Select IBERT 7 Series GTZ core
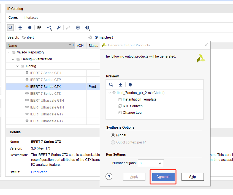This screenshot has height=195, width=233. pyautogui.click(x=45, y=94)
